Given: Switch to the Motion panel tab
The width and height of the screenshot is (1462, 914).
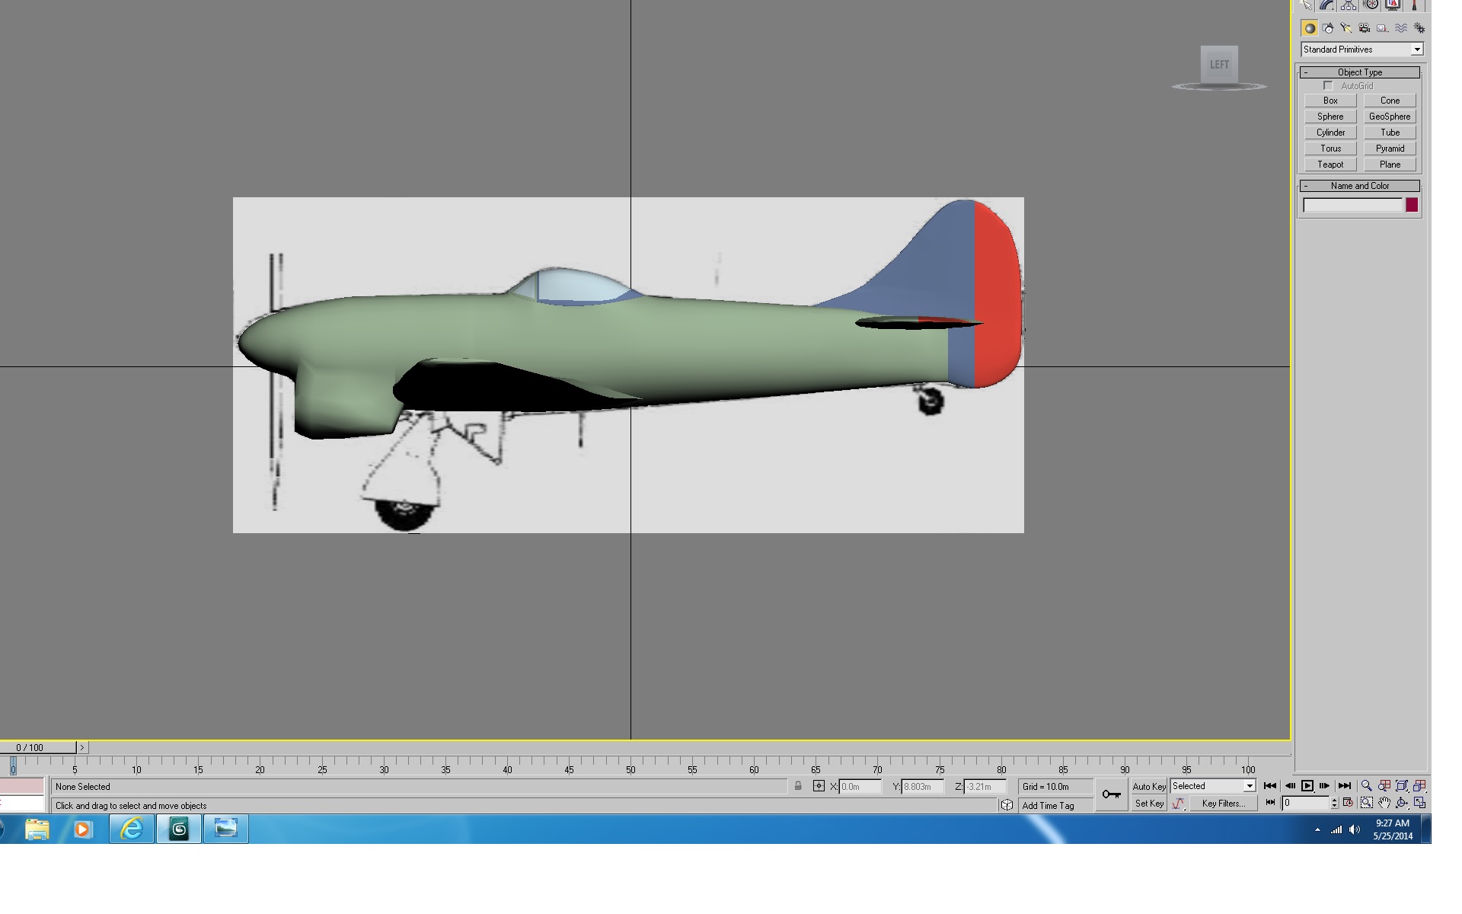Looking at the screenshot, I should tap(1371, 5).
